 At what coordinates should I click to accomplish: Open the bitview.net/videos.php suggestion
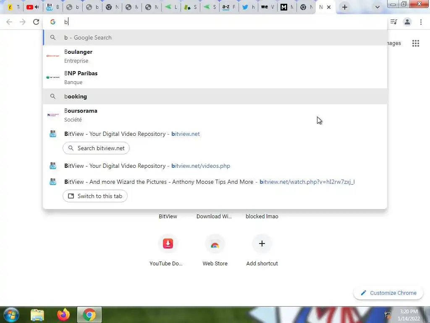pyautogui.click(x=215, y=166)
